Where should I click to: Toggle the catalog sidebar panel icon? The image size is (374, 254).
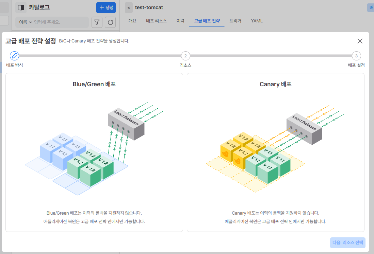21,7
